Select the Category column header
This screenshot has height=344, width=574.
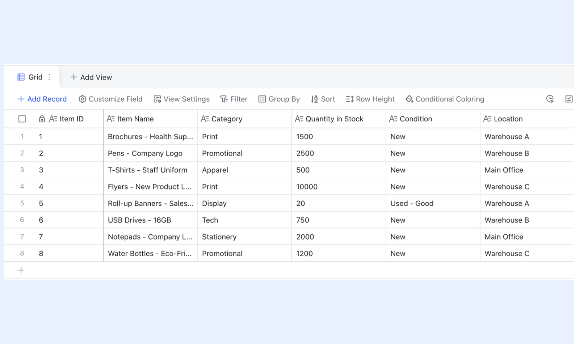(245, 119)
